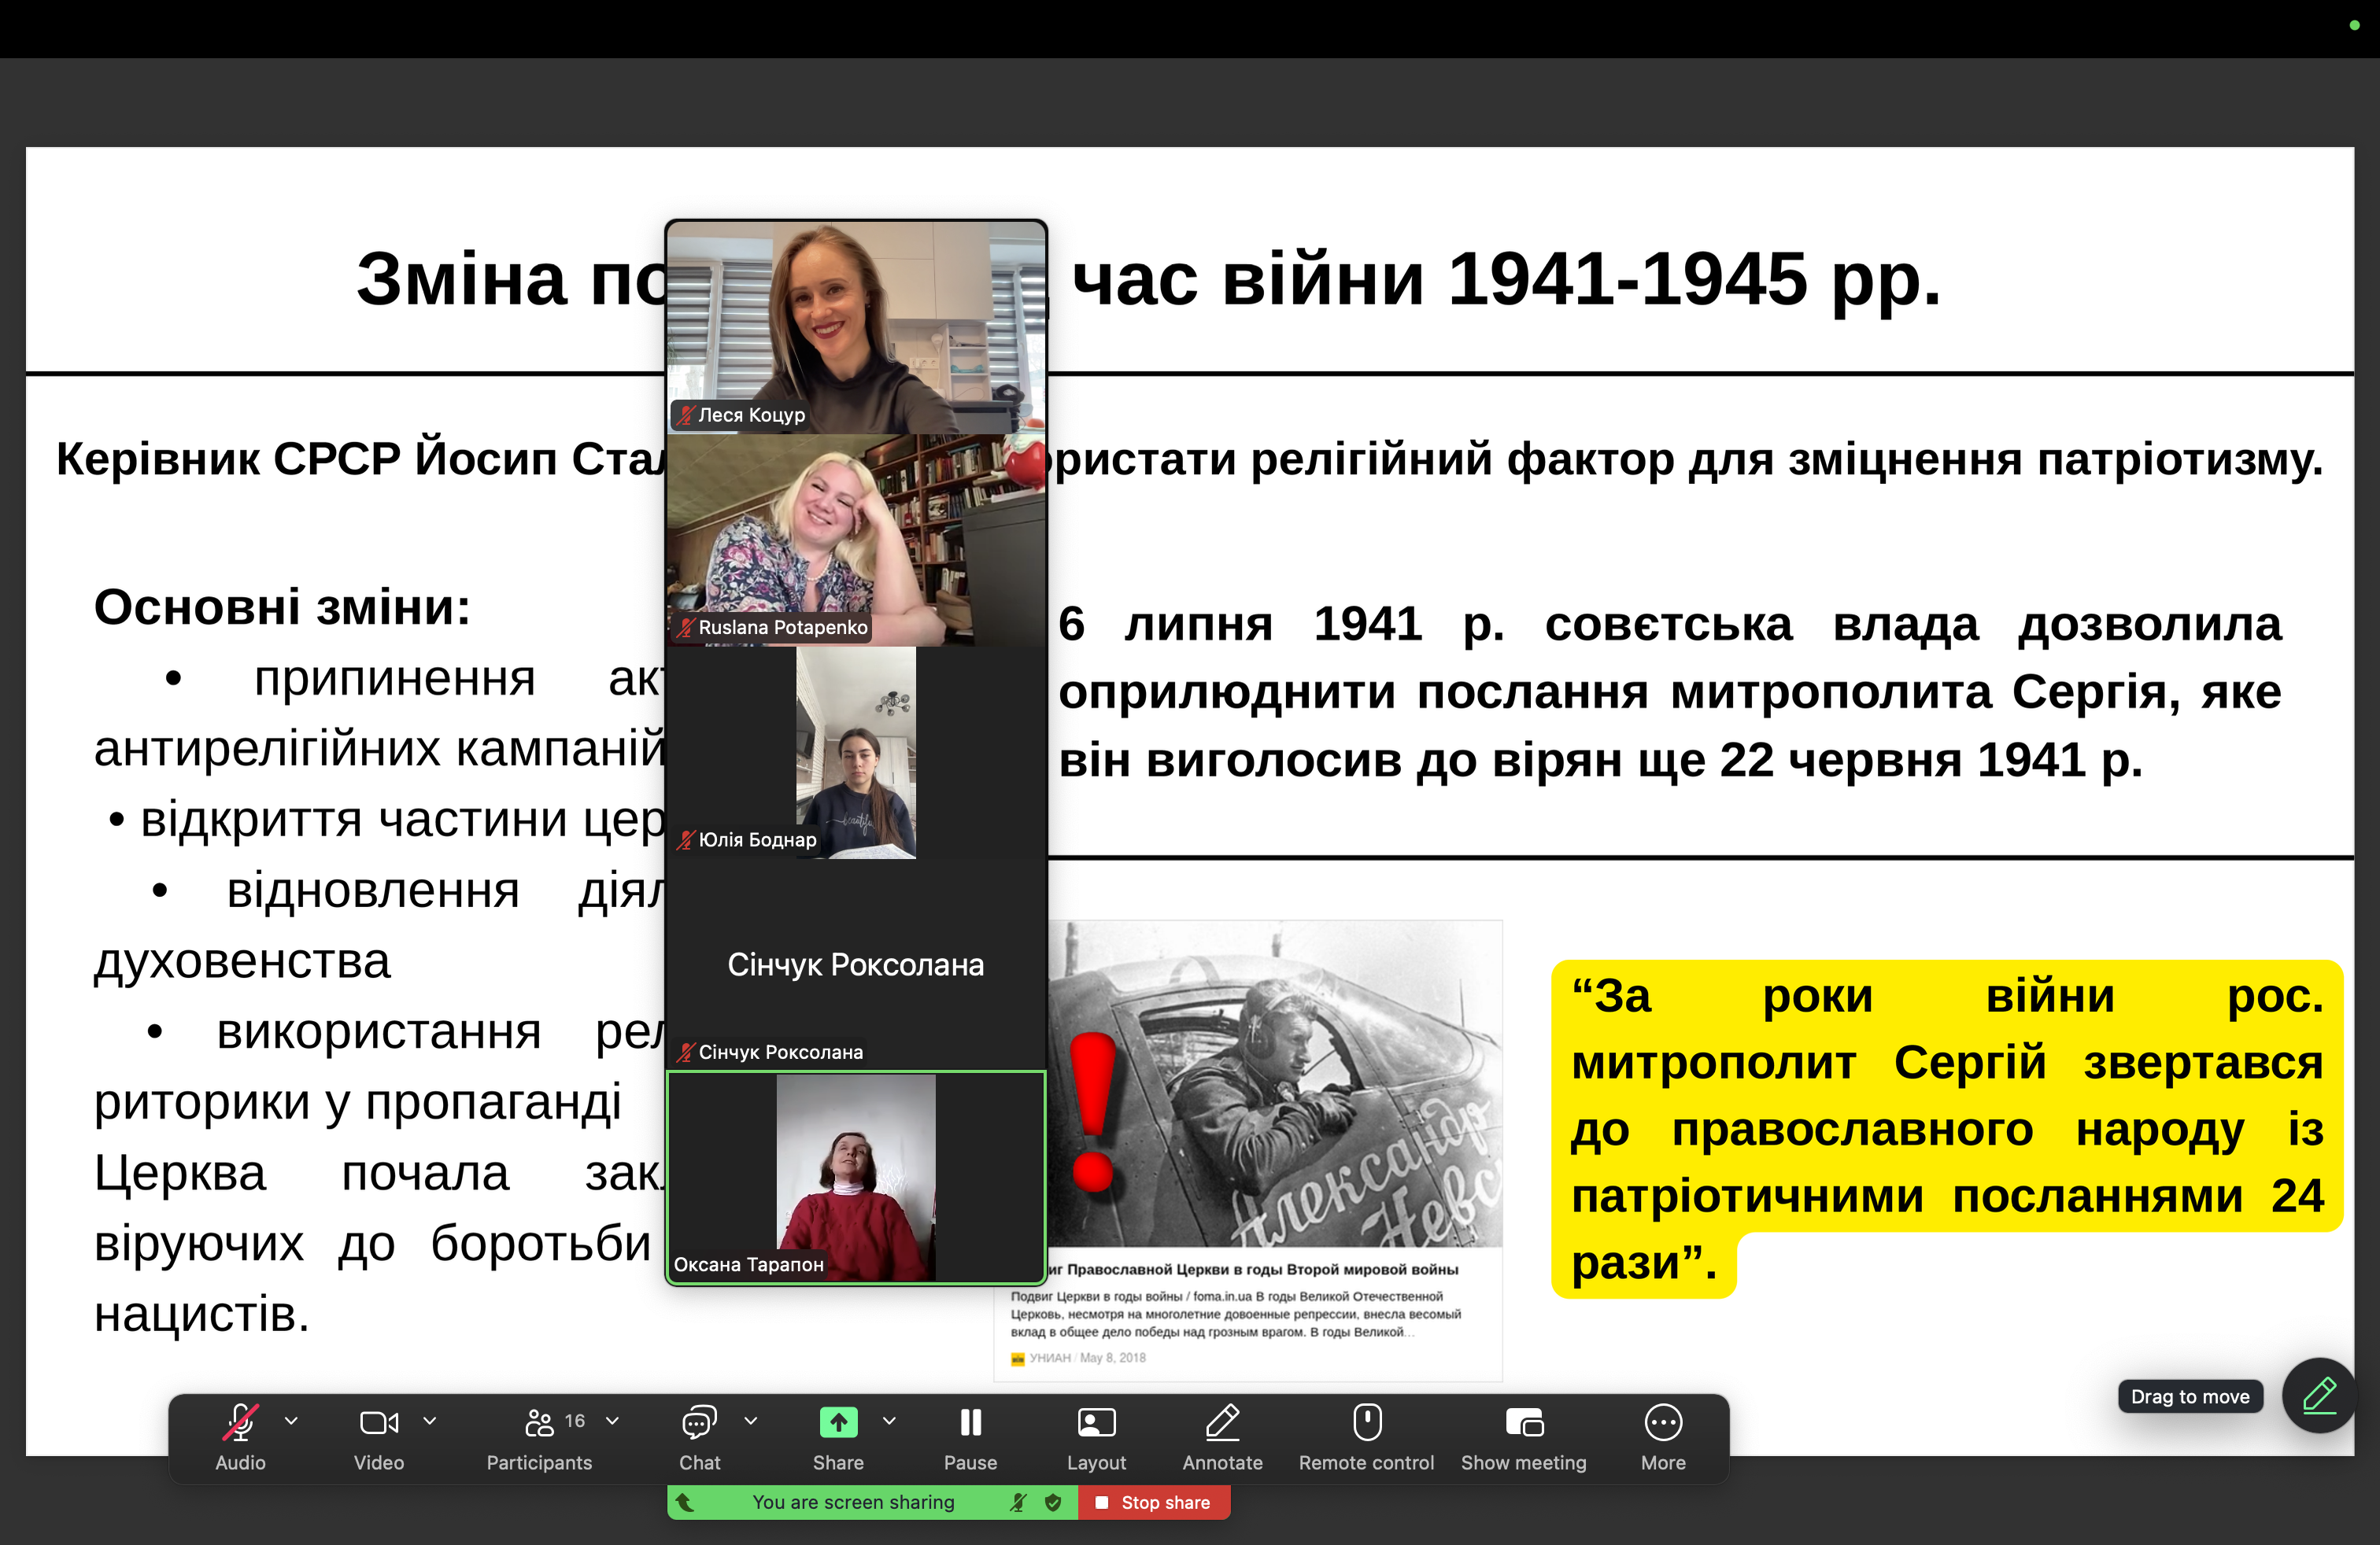This screenshot has height=1545, width=2380.
Task: Expand the Chat options chevron
Action: tap(751, 1420)
